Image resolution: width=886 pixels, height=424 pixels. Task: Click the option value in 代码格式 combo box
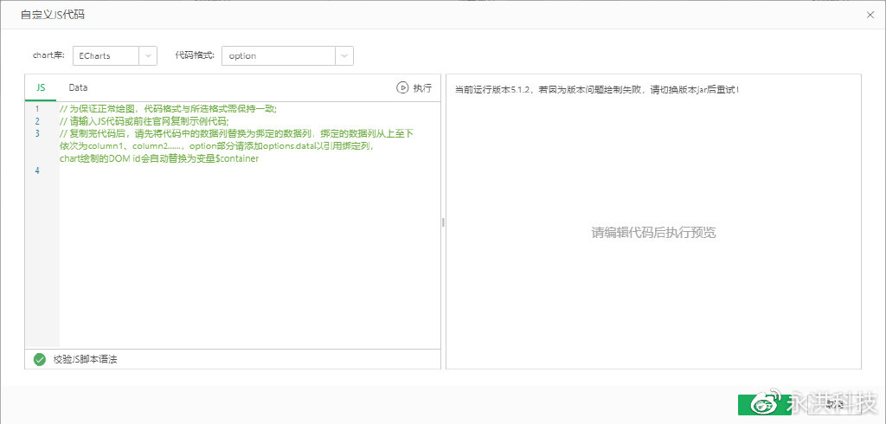(x=279, y=56)
